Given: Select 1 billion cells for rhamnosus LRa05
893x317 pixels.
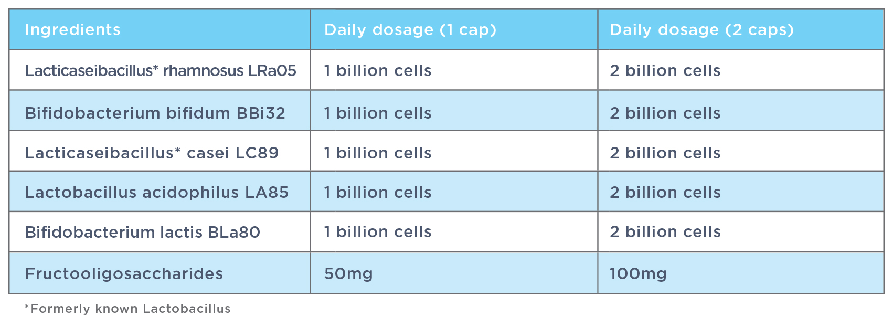Looking at the screenshot, I should pyautogui.click(x=378, y=70).
